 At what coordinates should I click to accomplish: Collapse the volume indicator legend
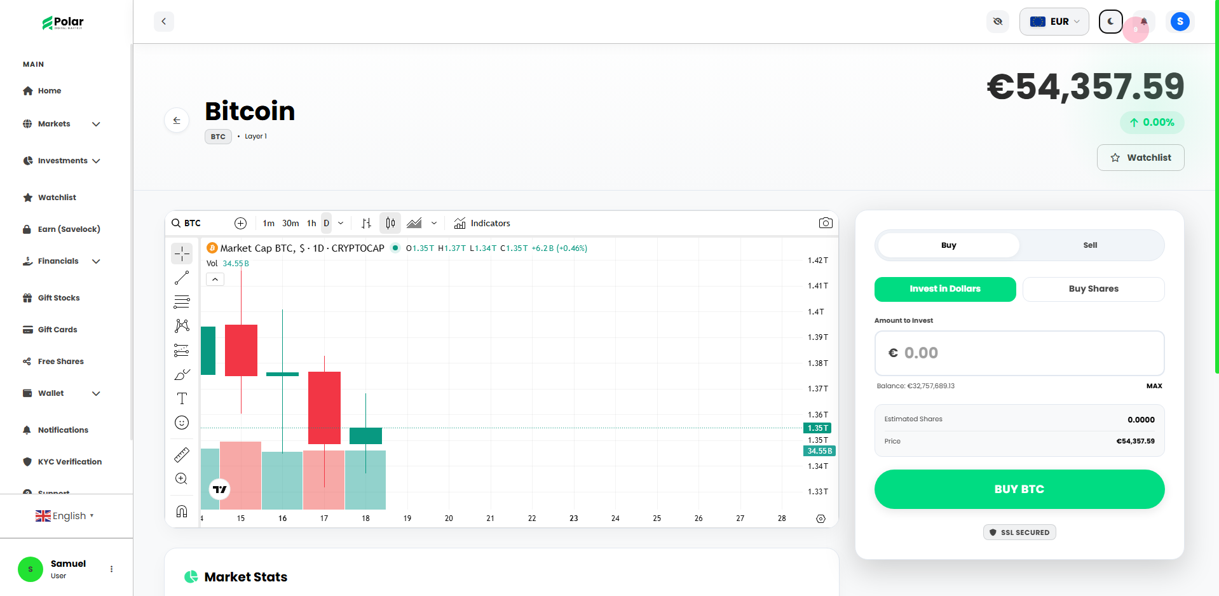tap(215, 280)
